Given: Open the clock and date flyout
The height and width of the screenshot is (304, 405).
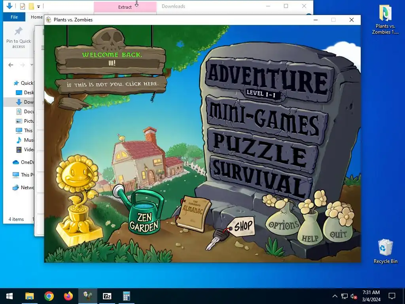Looking at the screenshot, I should tap(371, 296).
